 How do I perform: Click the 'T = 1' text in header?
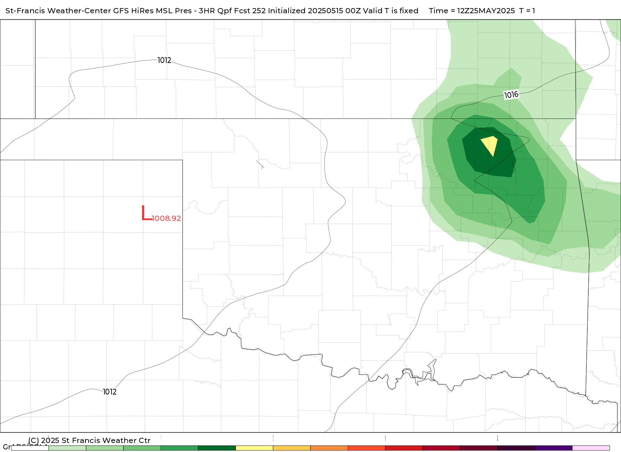coord(527,11)
